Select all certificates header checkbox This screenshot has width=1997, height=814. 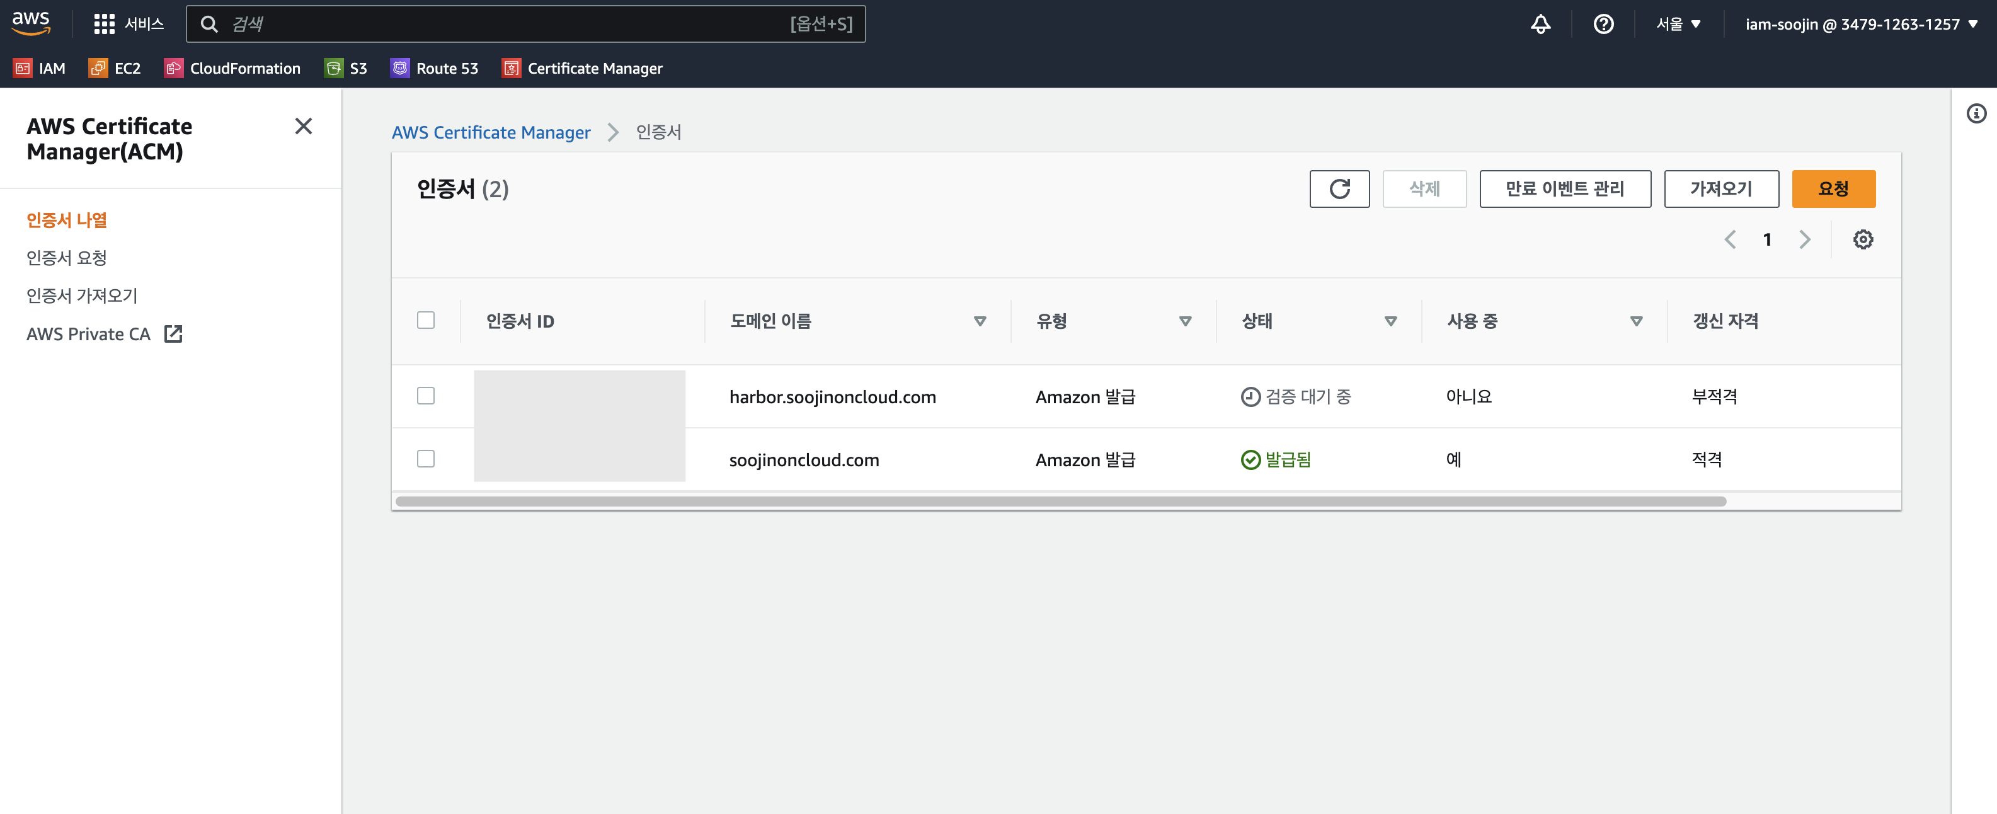point(426,320)
